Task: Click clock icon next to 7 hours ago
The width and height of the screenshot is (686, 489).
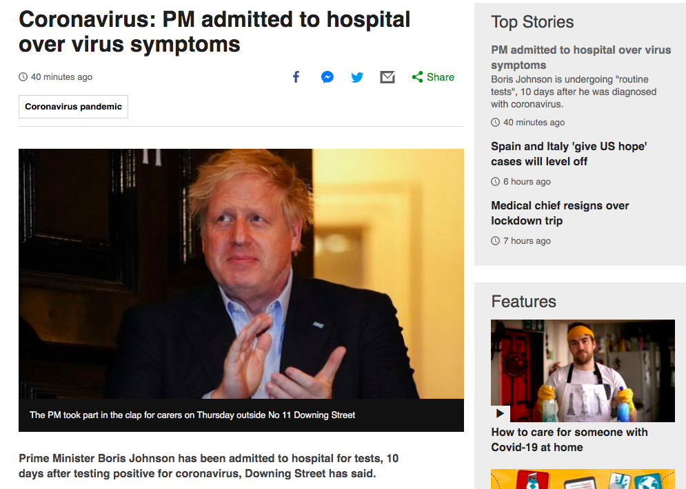Action: [x=495, y=241]
